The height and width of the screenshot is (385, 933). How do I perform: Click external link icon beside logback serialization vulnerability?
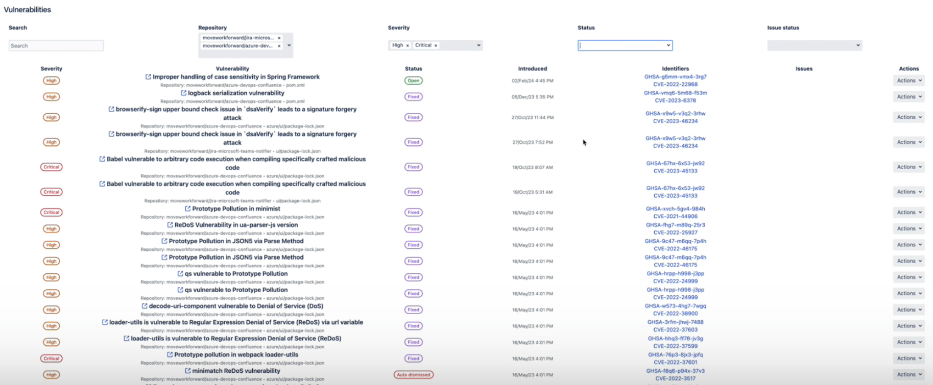tap(183, 93)
